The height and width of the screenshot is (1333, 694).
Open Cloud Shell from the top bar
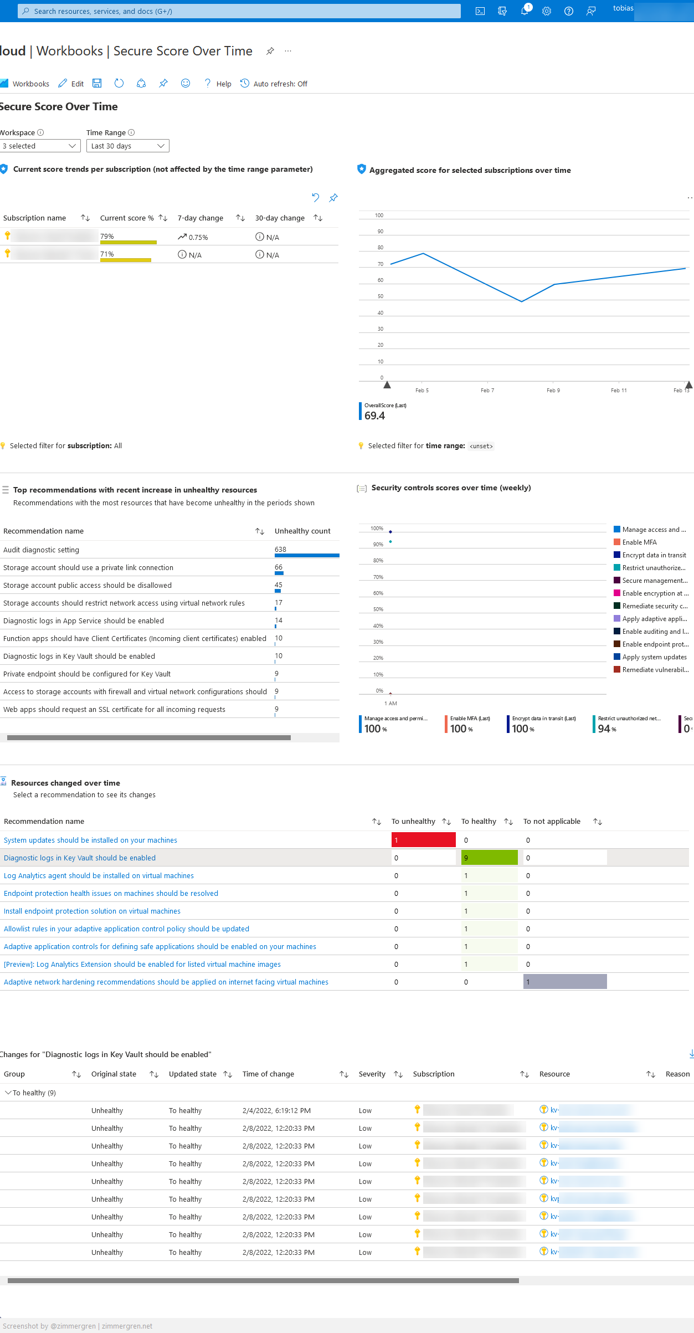pos(480,11)
